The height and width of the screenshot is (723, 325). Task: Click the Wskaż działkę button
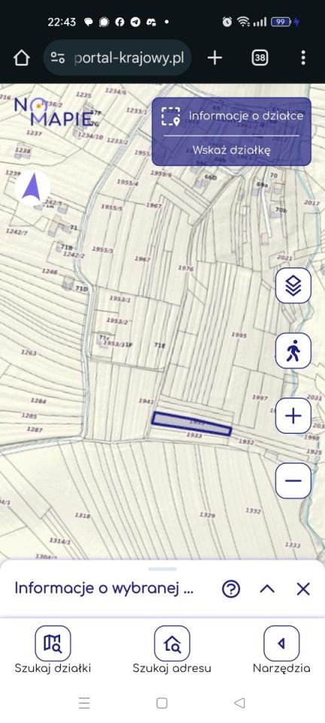point(232,151)
